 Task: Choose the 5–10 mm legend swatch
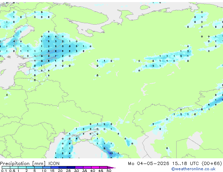(x=38, y=167)
